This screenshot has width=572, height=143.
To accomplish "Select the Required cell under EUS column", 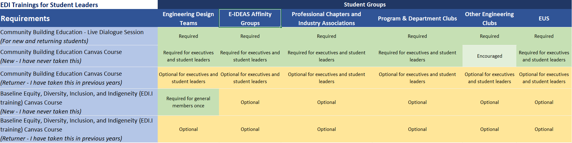I will (544, 36).
